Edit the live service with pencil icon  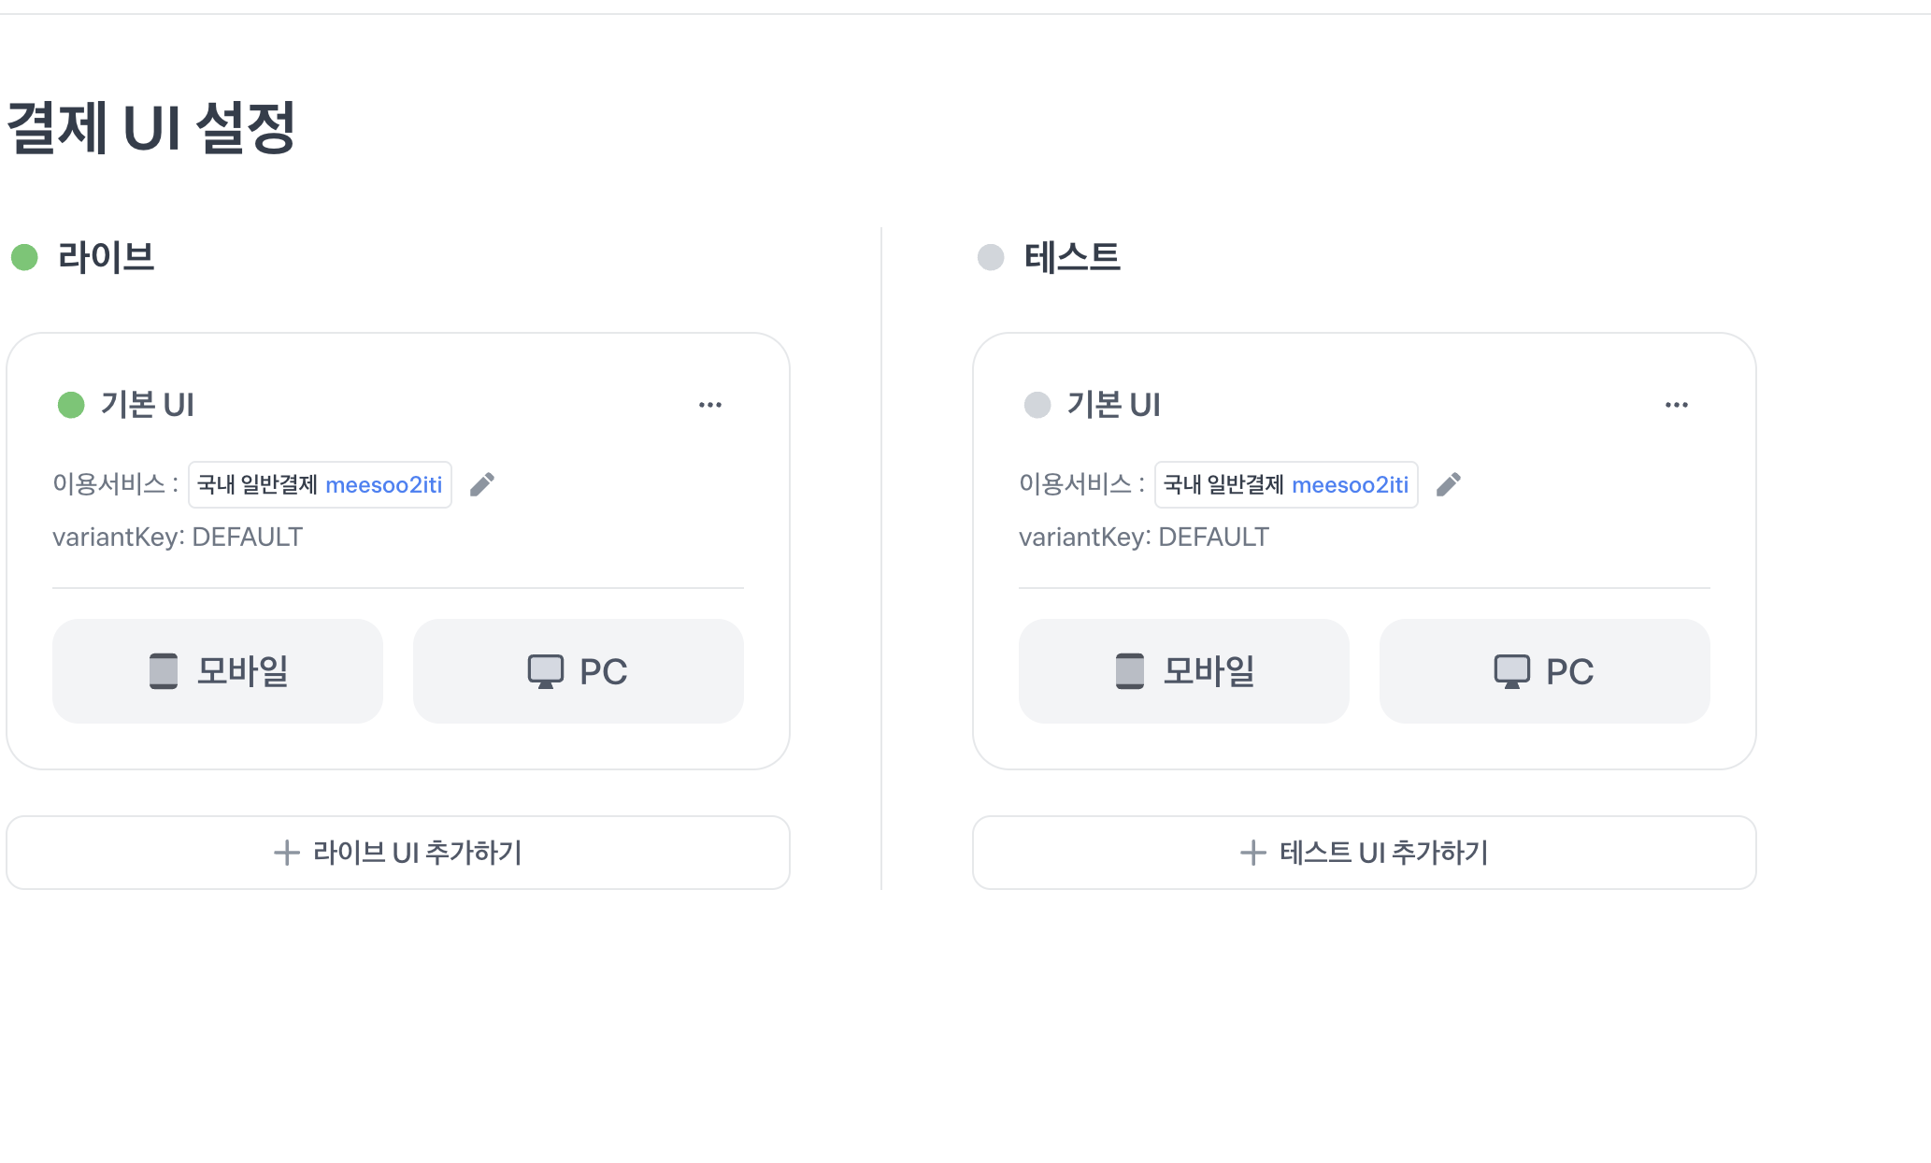[x=482, y=484]
